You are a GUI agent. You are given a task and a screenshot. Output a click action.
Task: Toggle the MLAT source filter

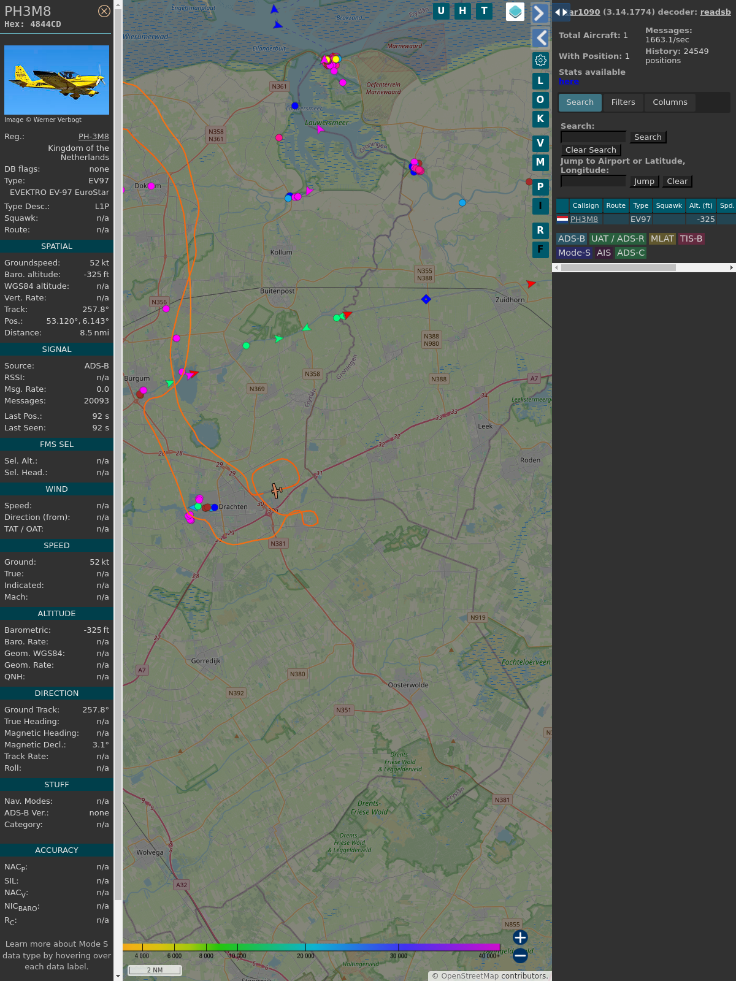pyautogui.click(x=662, y=239)
